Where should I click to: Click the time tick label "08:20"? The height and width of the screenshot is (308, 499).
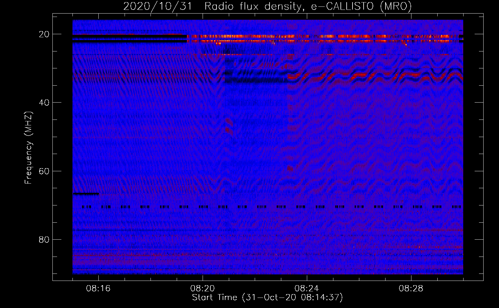pyautogui.click(x=203, y=289)
